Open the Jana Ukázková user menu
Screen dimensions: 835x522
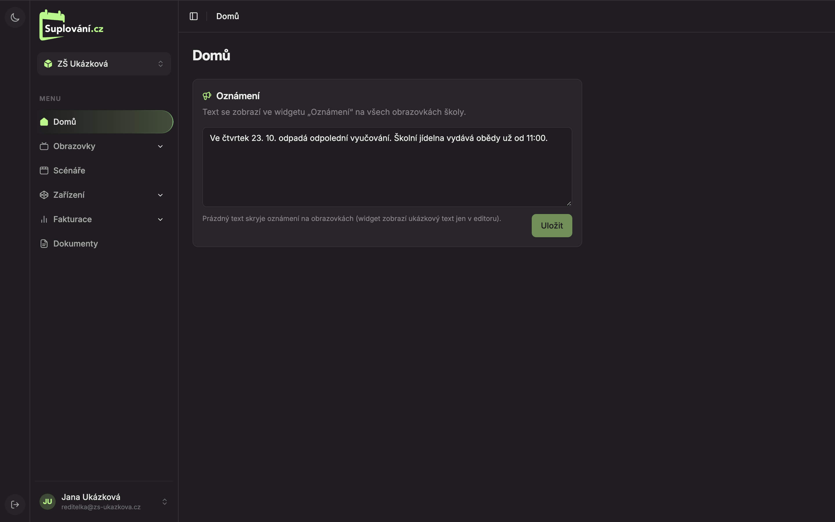(104, 502)
